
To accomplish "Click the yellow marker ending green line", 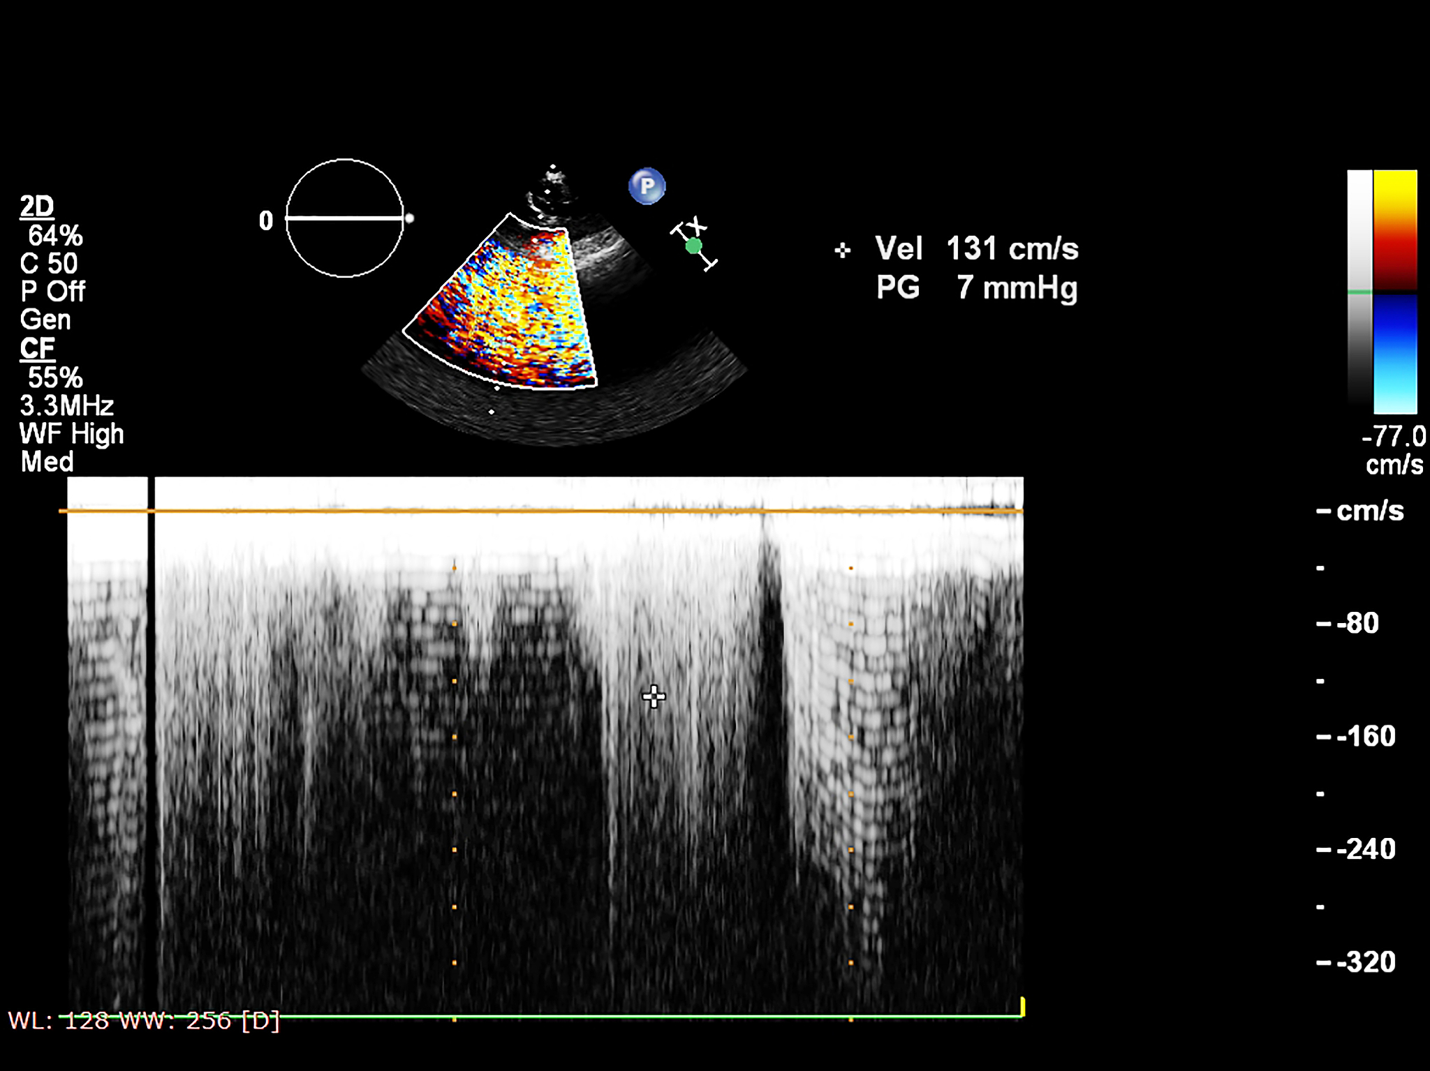I will click(x=1022, y=1007).
